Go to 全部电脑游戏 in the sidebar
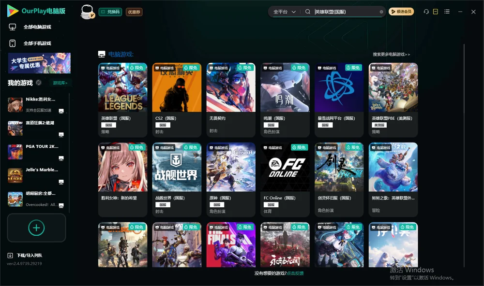The width and height of the screenshot is (484, 286). click(30, 27)
